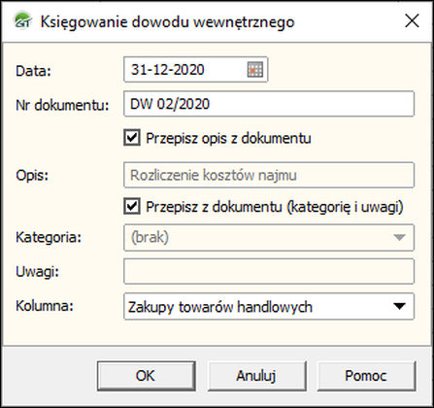Click the GT application icon in title bar
The image size is (434, 408).
click(22, 21)
